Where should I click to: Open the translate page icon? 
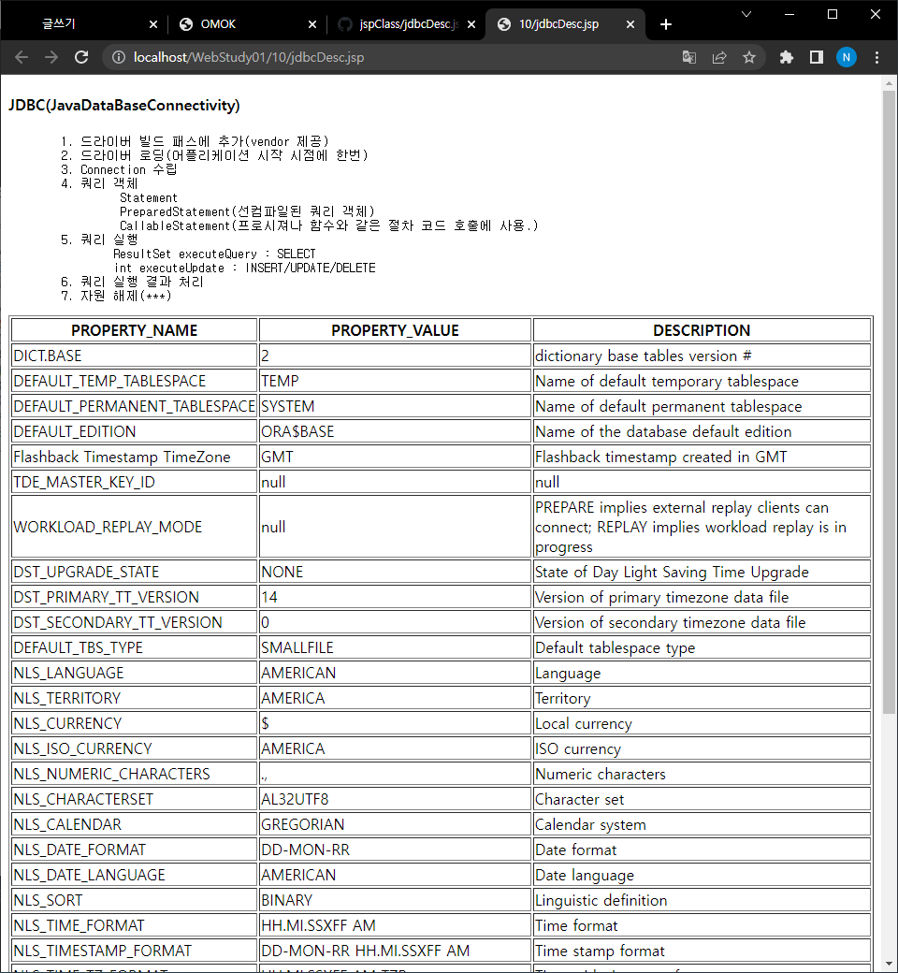688,57
